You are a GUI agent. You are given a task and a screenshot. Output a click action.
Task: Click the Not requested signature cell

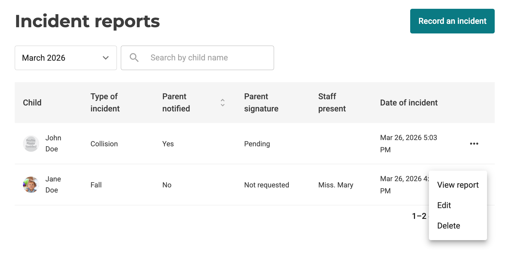[267, 185]
